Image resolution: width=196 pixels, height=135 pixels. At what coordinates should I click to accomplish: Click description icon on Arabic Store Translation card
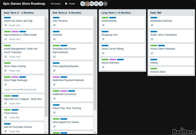tap(152, 39)
